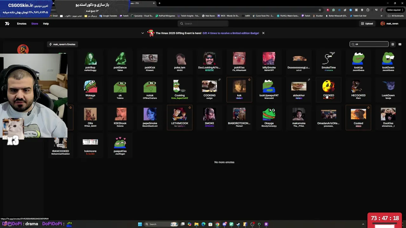Open the Gmail bookmark
Screen dimensions: 406x228
point(53,16)
